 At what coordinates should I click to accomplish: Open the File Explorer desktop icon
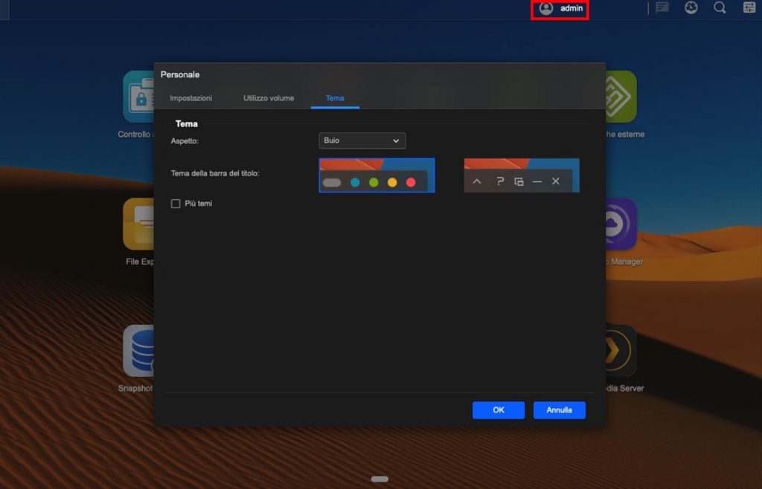138,224
